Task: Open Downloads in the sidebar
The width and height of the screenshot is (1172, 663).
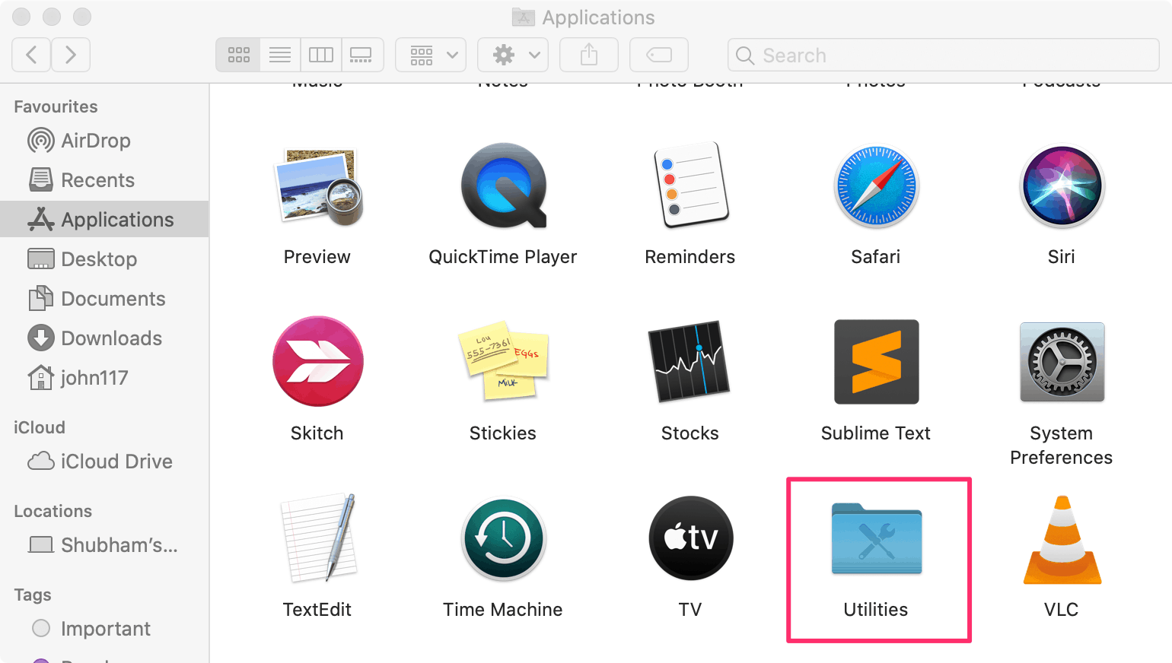Action: click(x=104, y=338)
